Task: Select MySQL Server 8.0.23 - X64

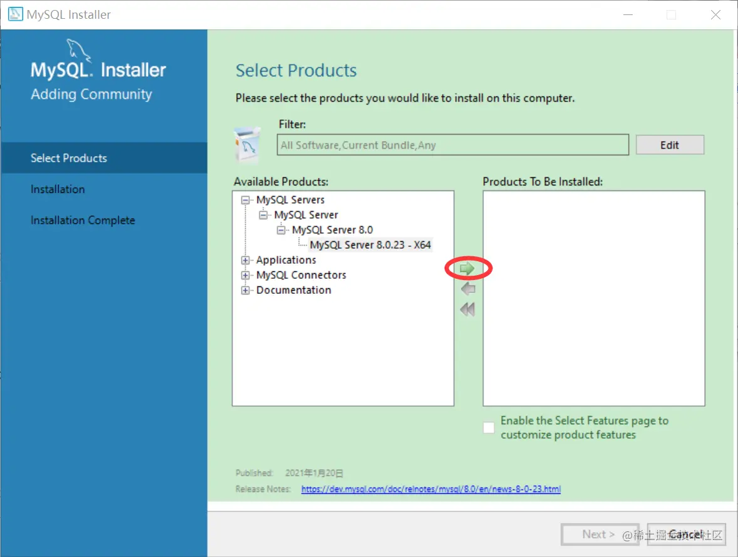Action: coord(370,245)
